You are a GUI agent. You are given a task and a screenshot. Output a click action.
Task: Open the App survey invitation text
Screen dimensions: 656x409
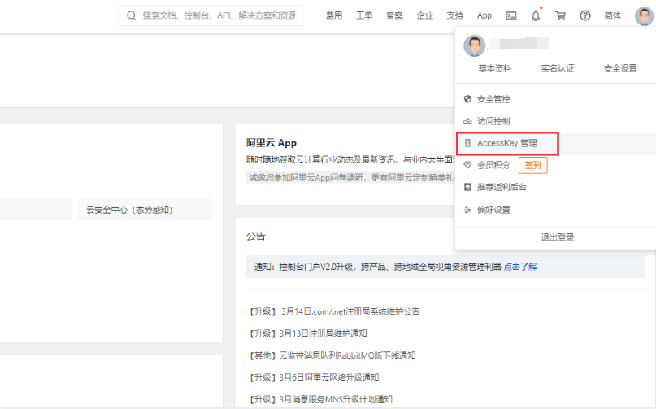click(x=350, y=177)
